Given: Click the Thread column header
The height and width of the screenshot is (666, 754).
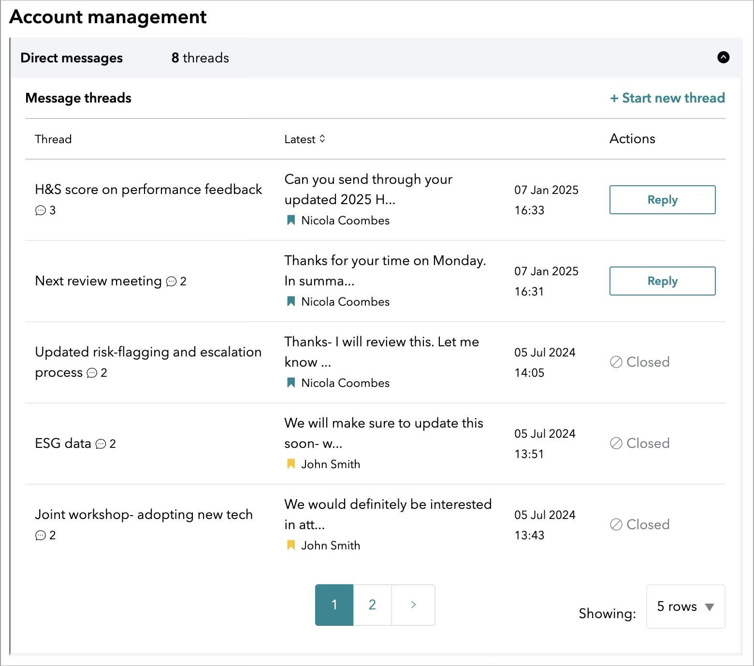Looking at the screenshot, I should point(53,139).
